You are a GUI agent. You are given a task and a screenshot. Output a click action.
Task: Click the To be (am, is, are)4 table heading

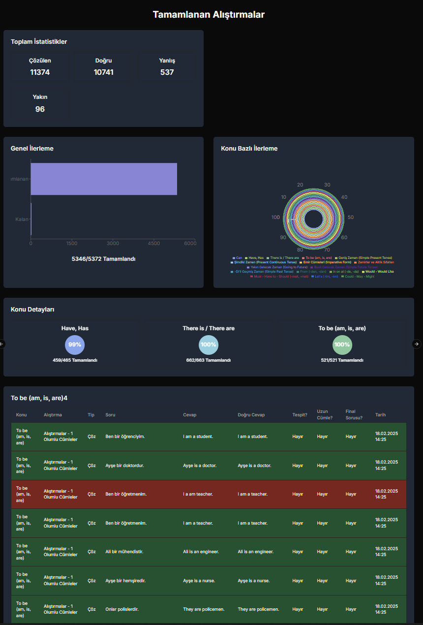39,398
